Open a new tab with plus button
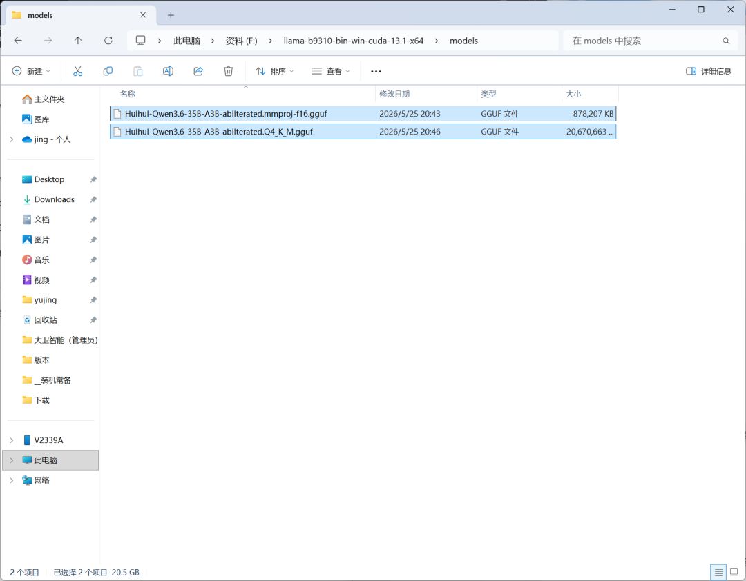 (171, 15)
